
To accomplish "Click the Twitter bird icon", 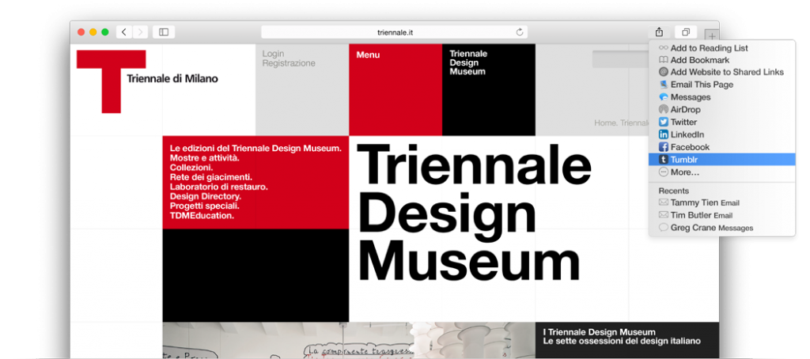I will click(x=664, y=122).
